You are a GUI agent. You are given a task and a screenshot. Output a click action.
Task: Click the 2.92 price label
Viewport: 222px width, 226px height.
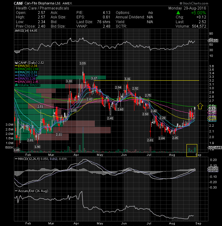135,89
